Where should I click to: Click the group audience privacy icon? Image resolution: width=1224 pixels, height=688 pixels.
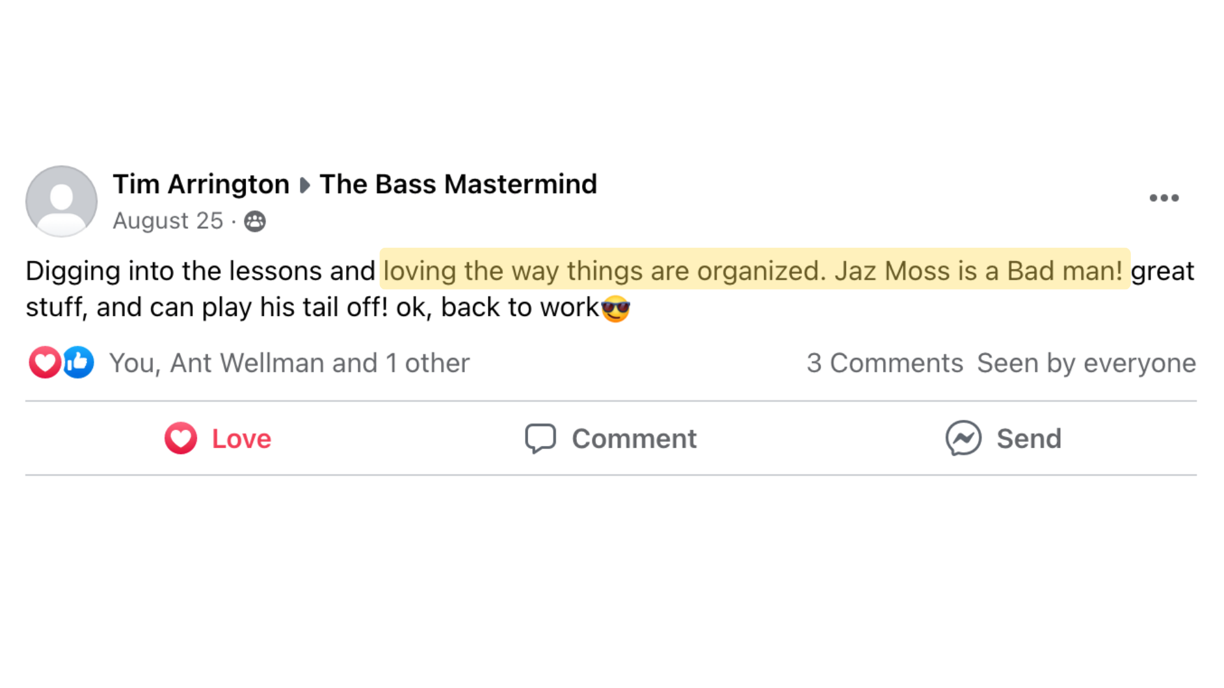(x=255, y=221)
